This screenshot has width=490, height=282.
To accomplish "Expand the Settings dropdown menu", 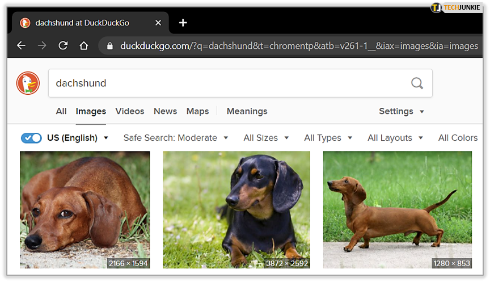I will 402,111.
